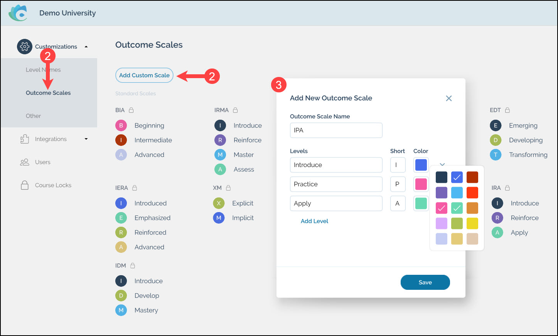Pick the bright orange-red palette color
The height and width of the screenshot is (336, 558).
click(x=472, y=192)
